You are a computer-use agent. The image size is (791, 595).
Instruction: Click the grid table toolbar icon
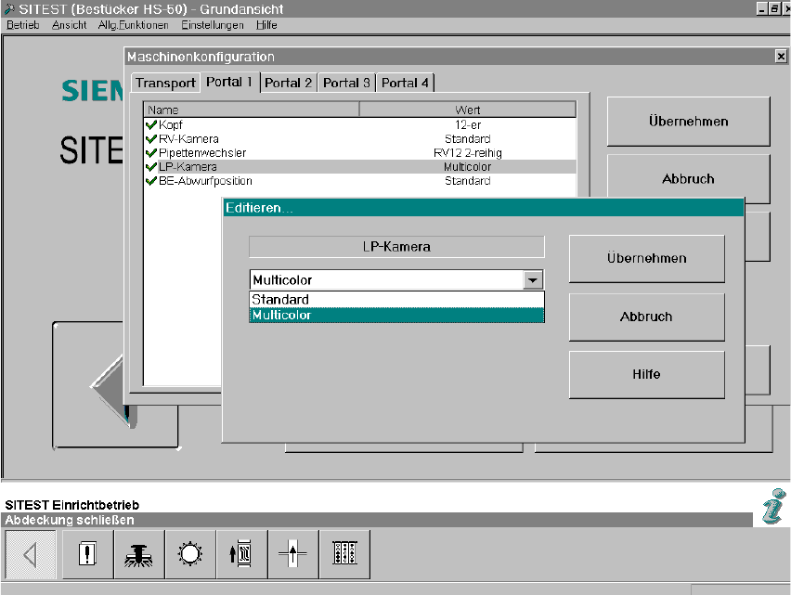tap(344, 555)
